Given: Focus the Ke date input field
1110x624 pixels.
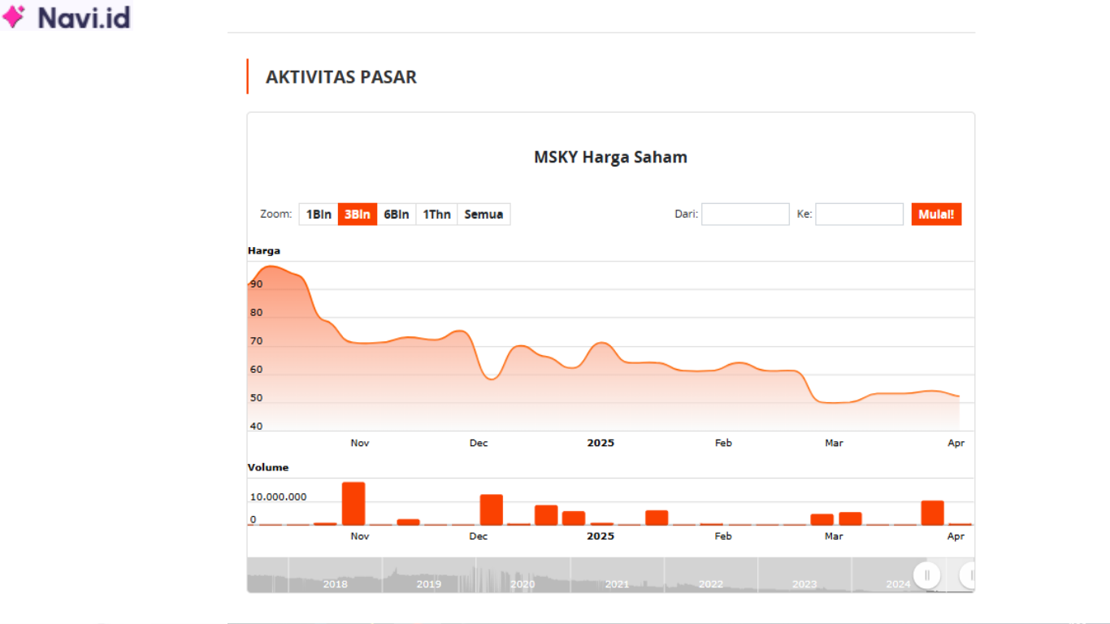Looking at the screenshot, I should (x=859, y=214).
